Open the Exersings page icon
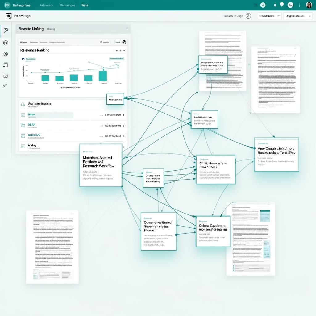 point(8,16)
